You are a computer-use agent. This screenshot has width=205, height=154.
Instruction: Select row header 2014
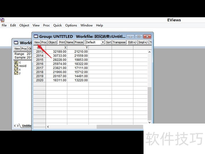(40, 56)
